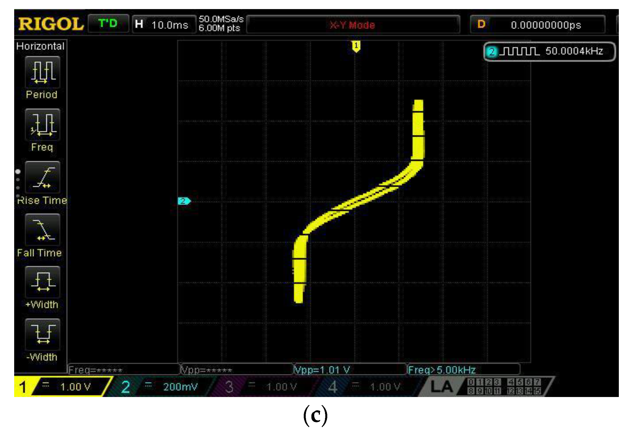Open the horizontal timebase H 10.0ms selector
The image size is (633, 435).
point(163,25)
